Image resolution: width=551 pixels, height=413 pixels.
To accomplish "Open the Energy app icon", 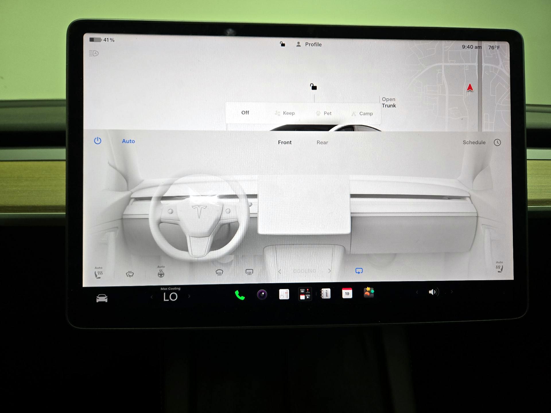I will (284, 294).
